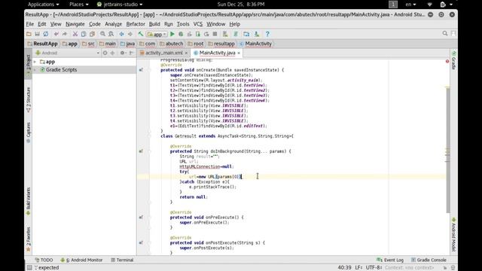
Task: Open Project panel settings gear icon
Action: point(122,53)
